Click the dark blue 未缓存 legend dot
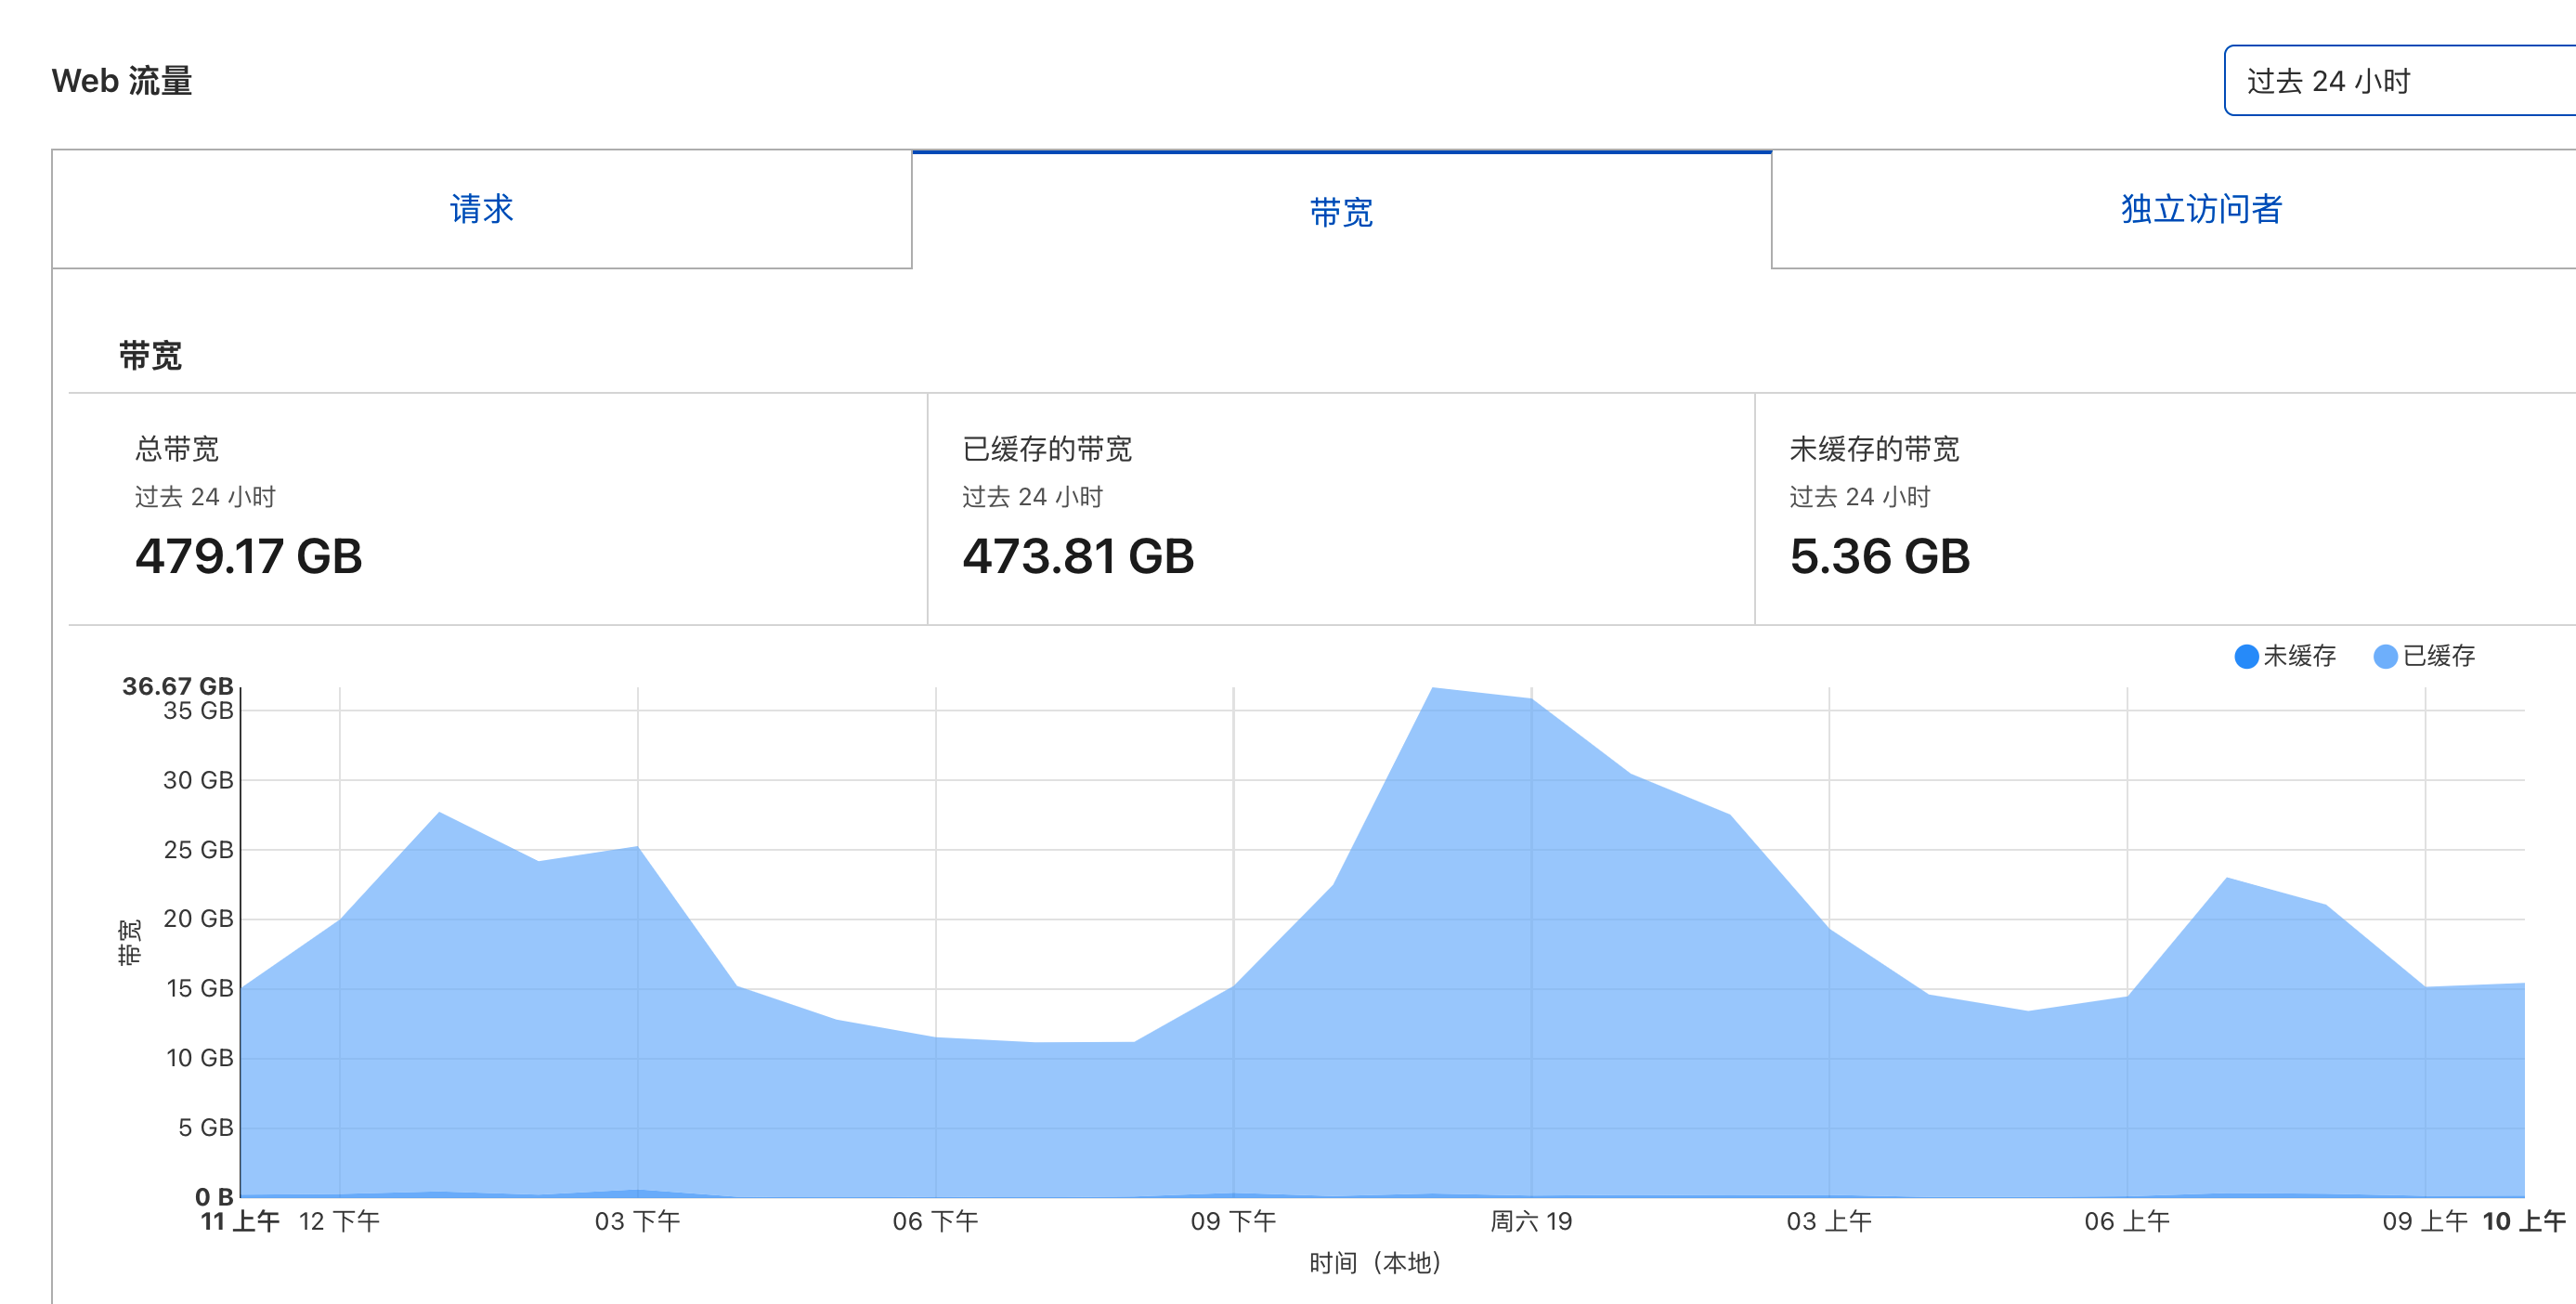The height and width of the screenshot is (1304, 2576). (x=2246, y=656)
